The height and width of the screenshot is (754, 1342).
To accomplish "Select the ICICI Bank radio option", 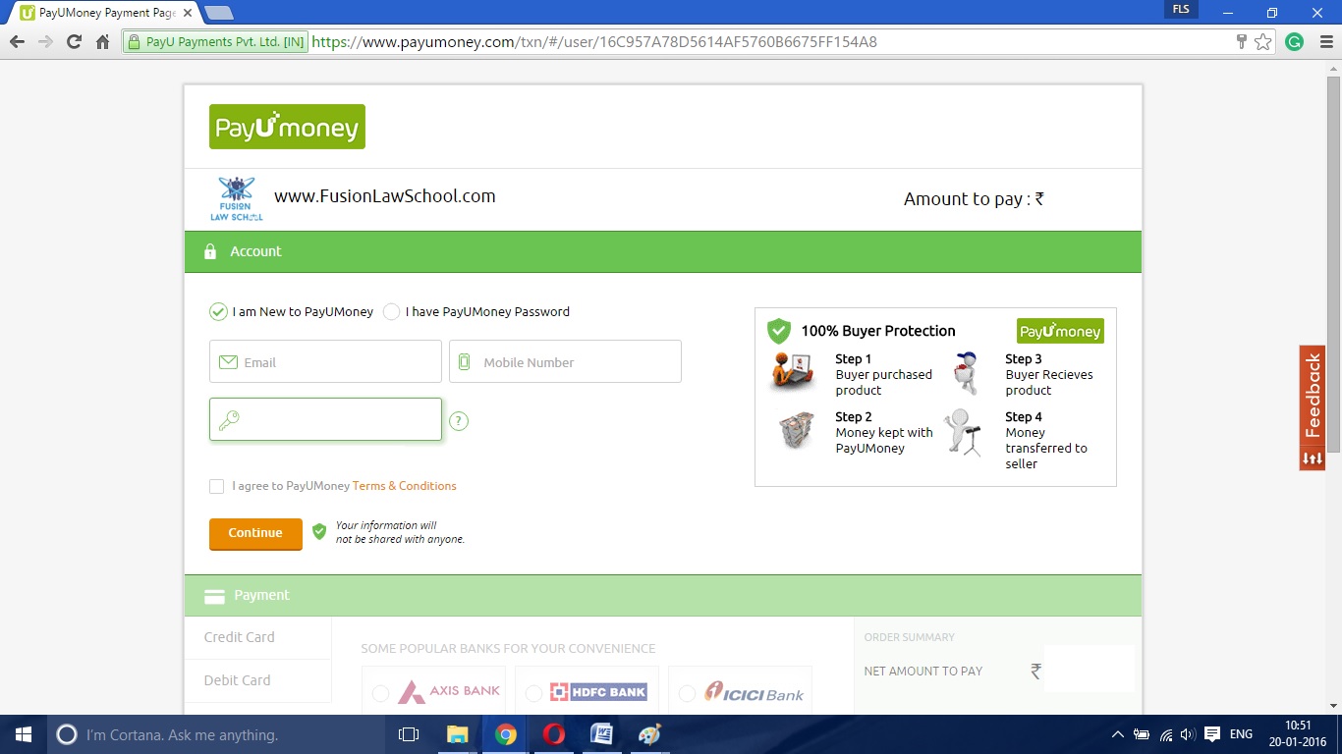I will tap(687, 694).
